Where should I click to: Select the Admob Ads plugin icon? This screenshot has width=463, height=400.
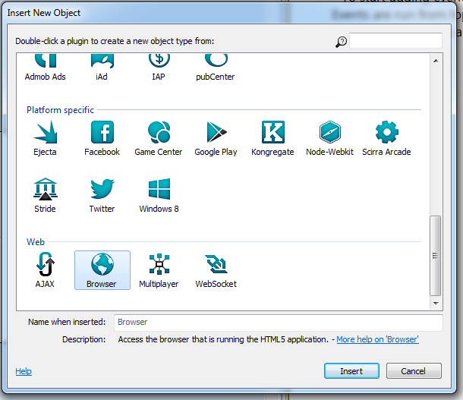pos(46,61)
